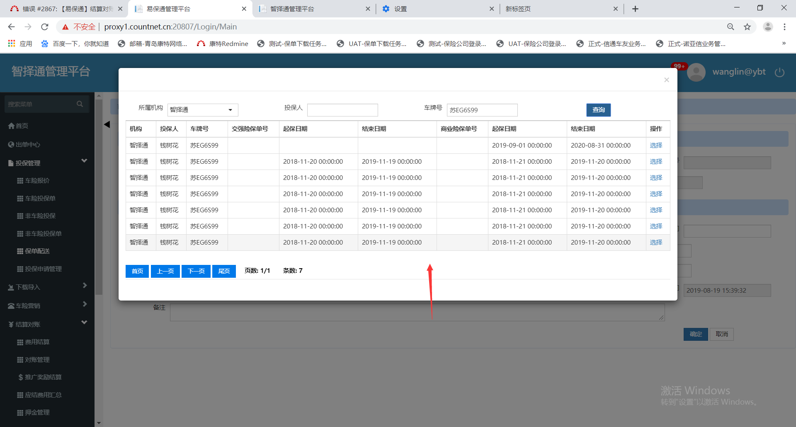Open the 所属机构 dropdown
Screen dimensions: 796x427
203,110
